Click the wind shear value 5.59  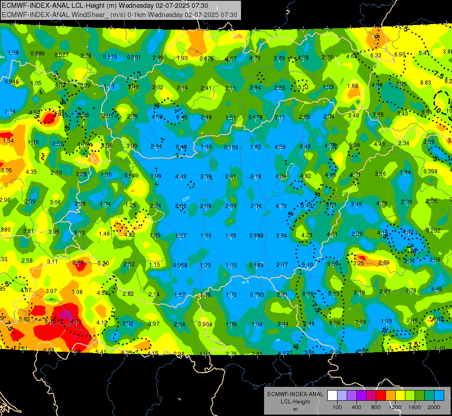pyautogui.click(x=333, y=263)
